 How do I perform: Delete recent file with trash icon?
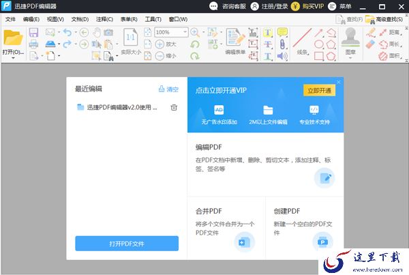click(x=174, y=107)
